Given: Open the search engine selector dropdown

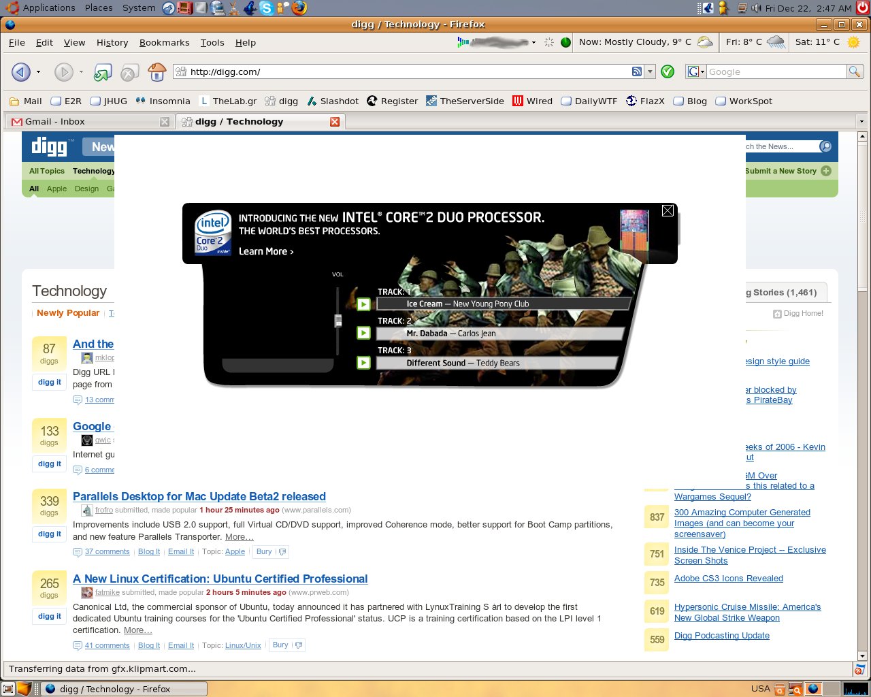Looking at the screenshot, I should pyautogui.click(x=695, y=71).
